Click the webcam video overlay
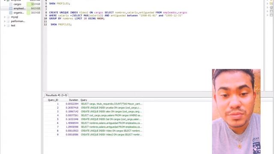This screenshot has height=154, width=274. (236, 111)
